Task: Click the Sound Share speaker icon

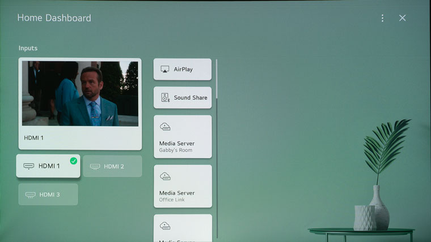Action: tap(165, 98)
